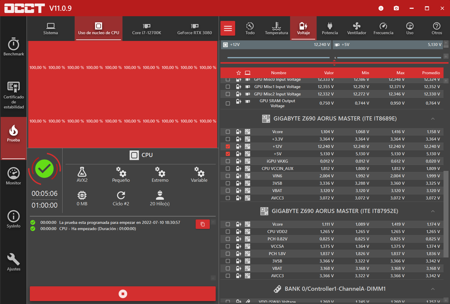The width and height of the screenshot is (450, 304).
Task: Select the AVX2 instruction set option
Action: click(x=82, y=174)
